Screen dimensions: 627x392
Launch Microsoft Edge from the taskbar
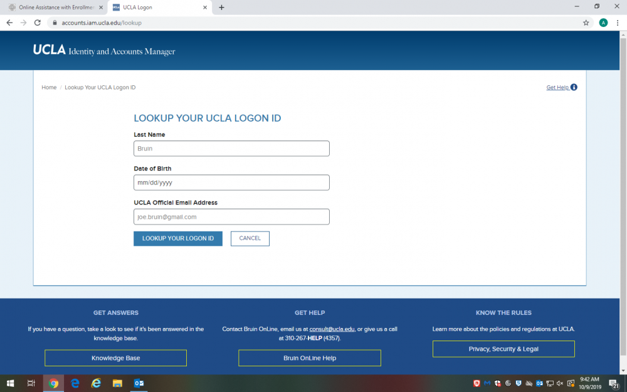point(75,383)
